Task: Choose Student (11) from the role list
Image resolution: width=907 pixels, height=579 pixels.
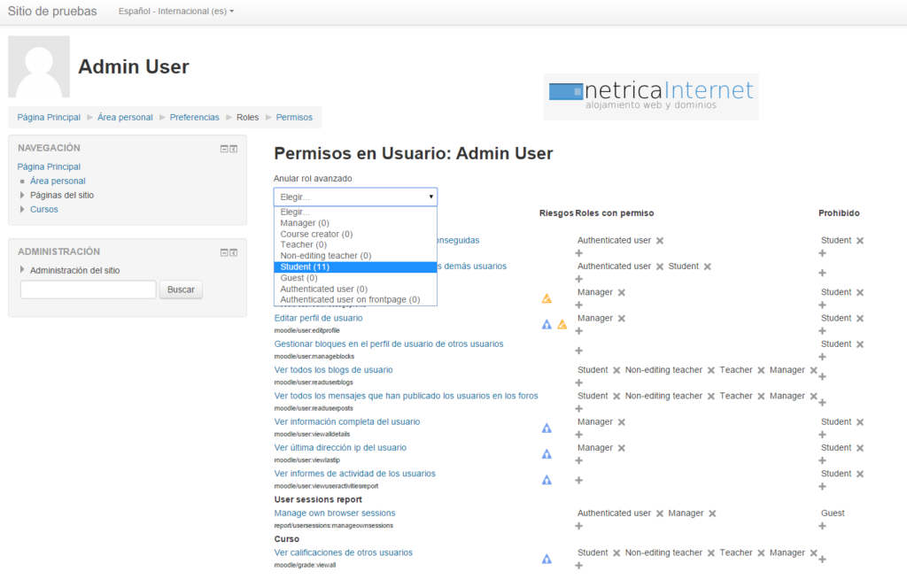Action: (x=305, y=266)
